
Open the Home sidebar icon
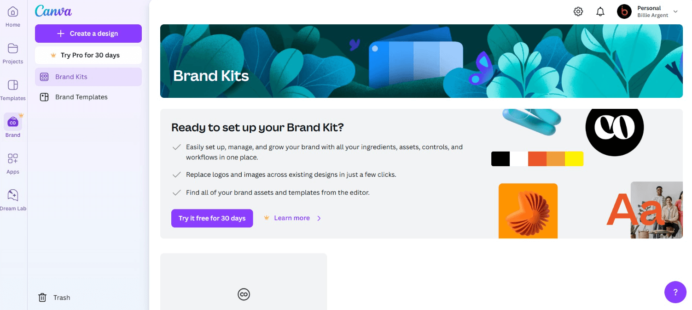pyautogui.click(x=13, y=12)
